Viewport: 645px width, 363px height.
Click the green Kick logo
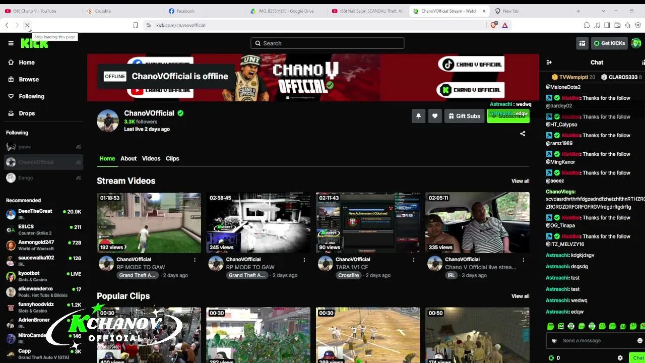tap(34, 44)
